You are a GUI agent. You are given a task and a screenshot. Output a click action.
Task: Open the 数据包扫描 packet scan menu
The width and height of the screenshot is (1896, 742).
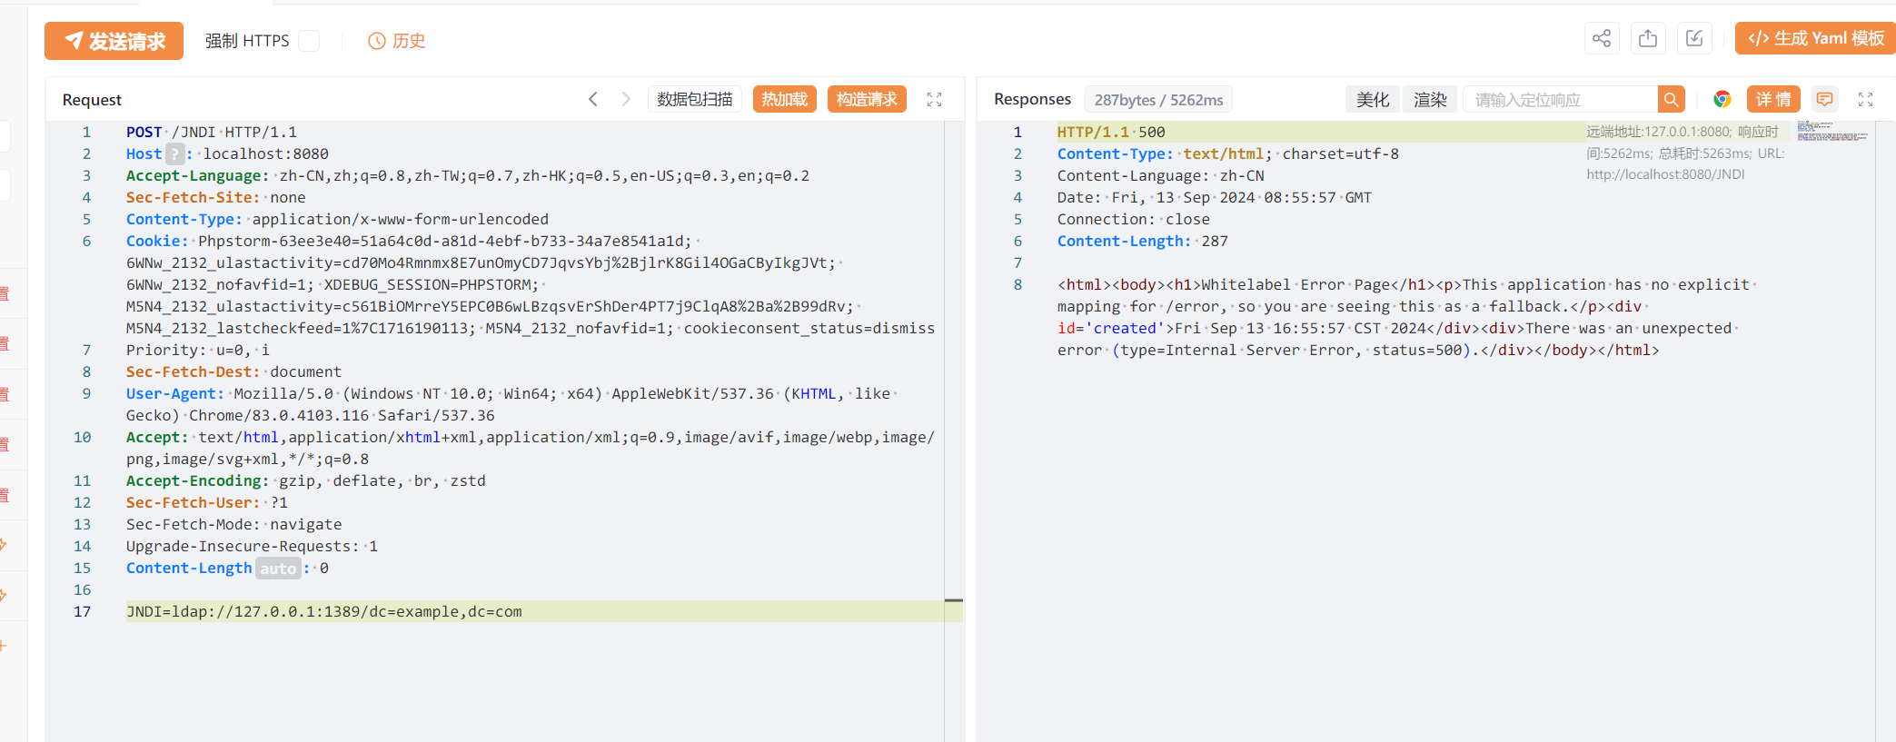[695, 99]
